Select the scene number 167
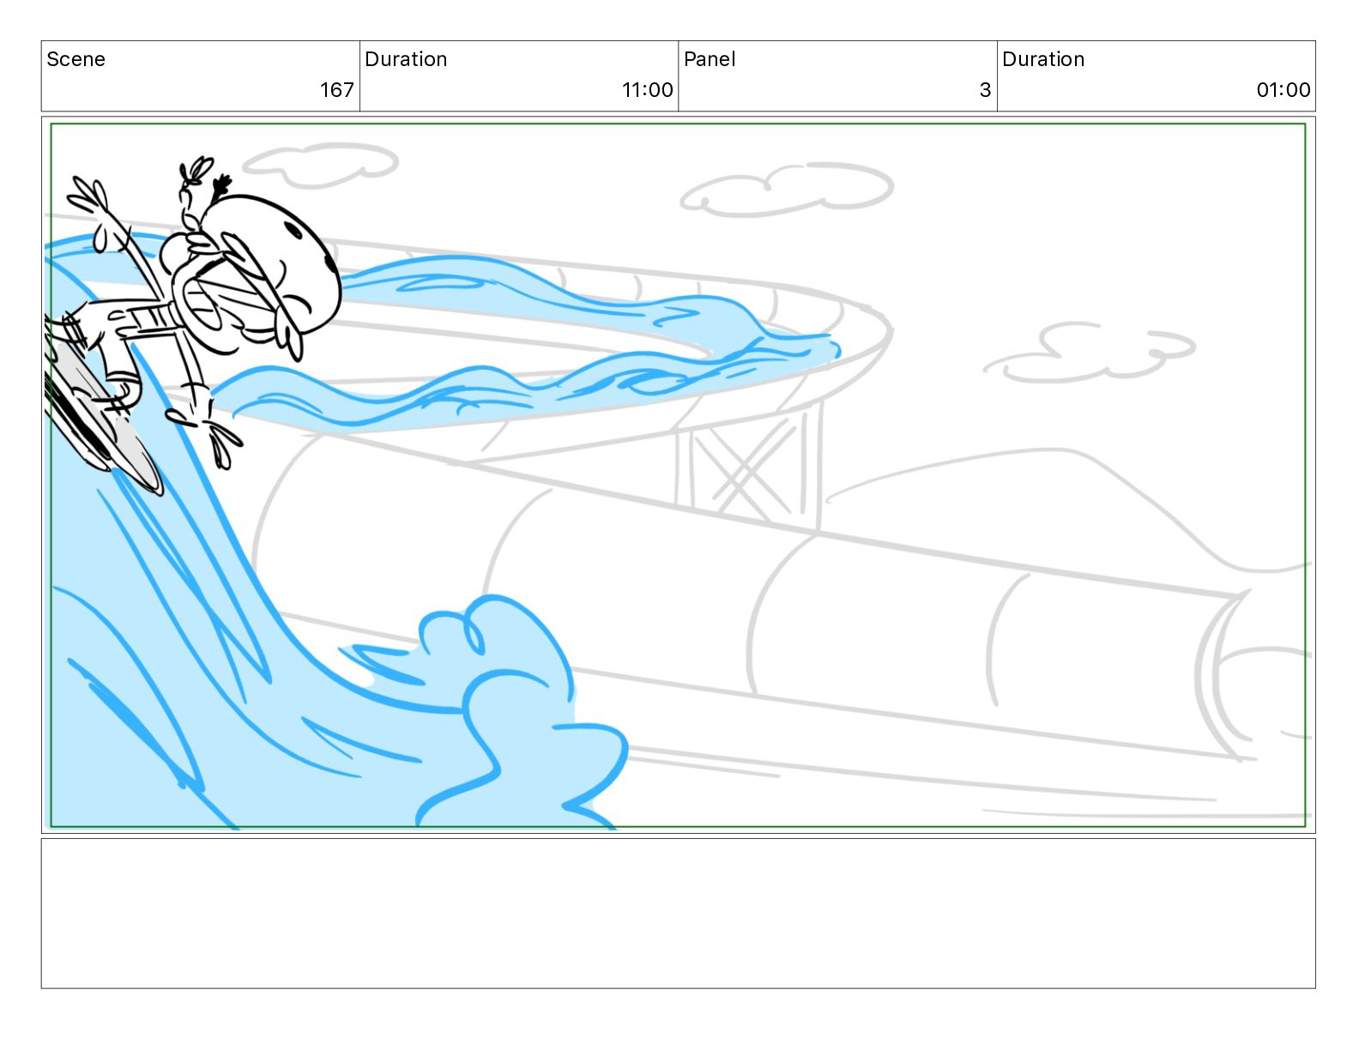The width and height of the screenshot is (1359, 1050). (336, 90)
